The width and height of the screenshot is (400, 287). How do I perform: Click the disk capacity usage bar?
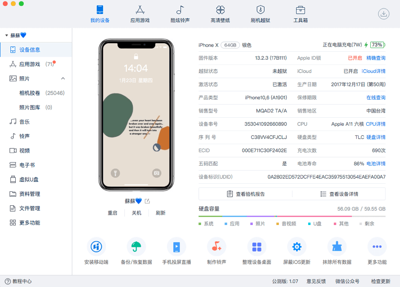point(292,216)
